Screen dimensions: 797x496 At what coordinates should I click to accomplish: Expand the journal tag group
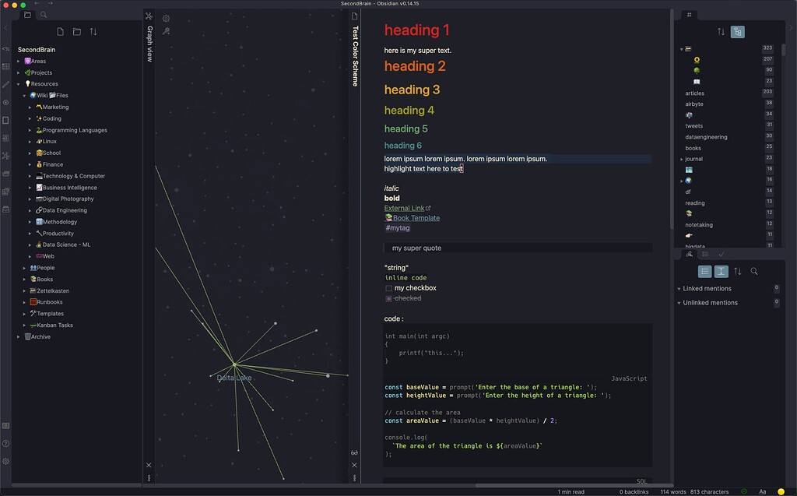[682, 159]
